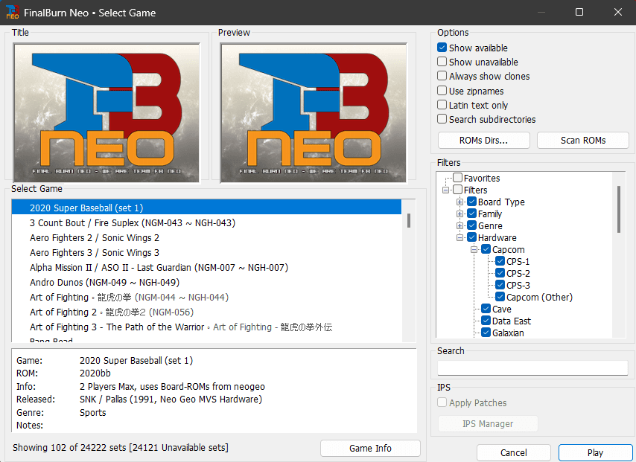Uncheck the Capcom hardware checkbox

point(486,249)
